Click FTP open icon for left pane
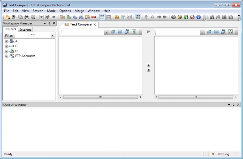 [x=127, y=32]
